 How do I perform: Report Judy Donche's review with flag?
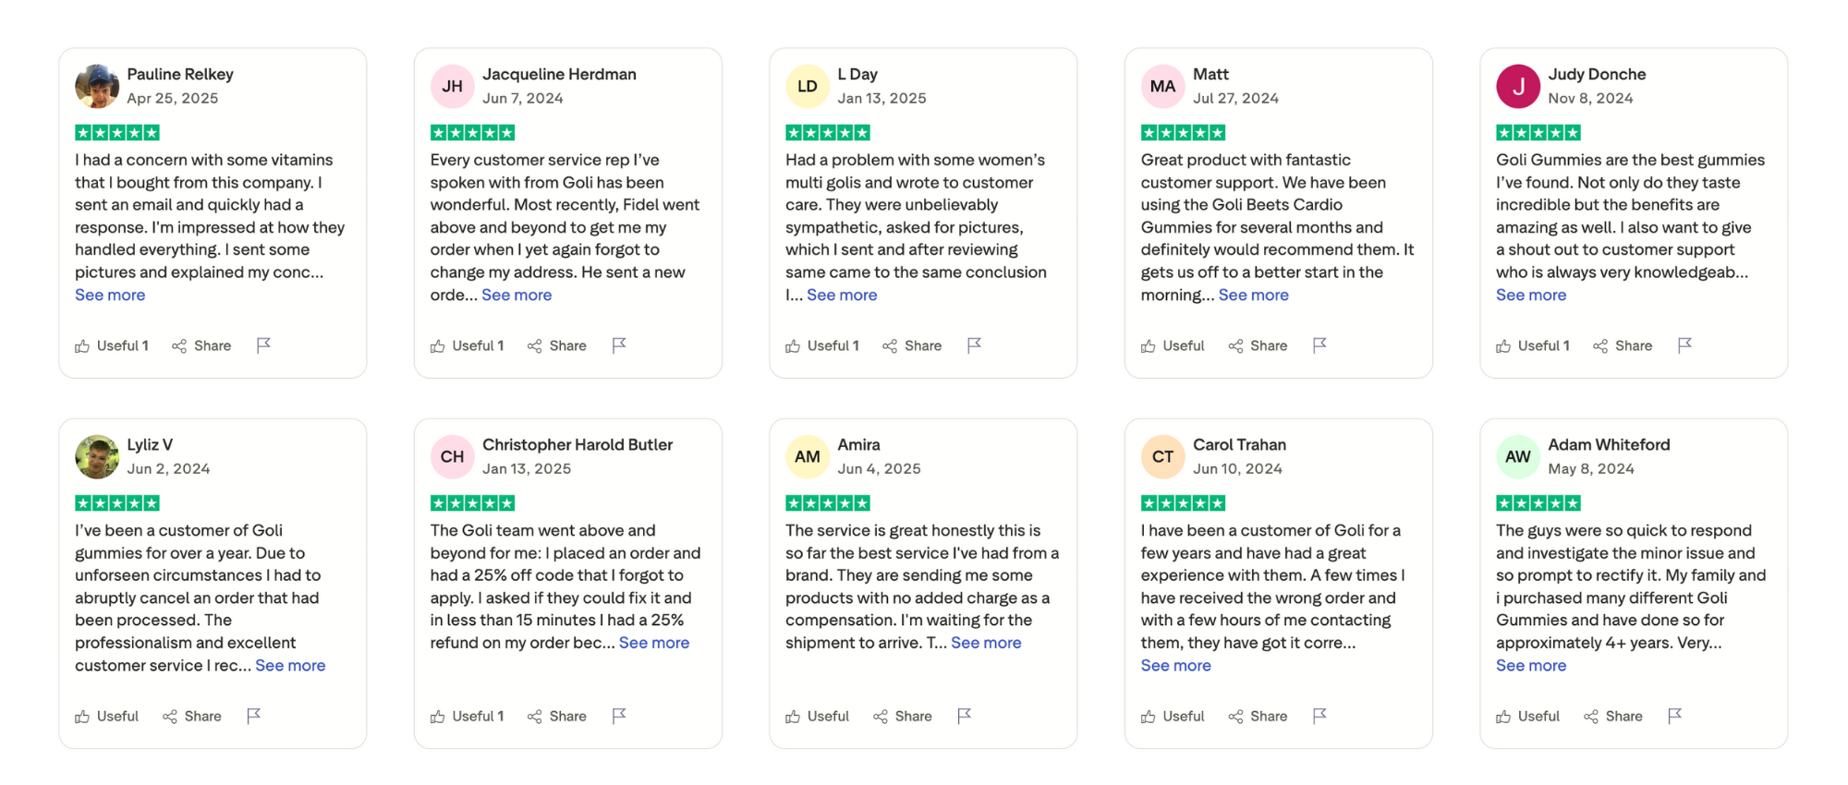click(1684, 344)
